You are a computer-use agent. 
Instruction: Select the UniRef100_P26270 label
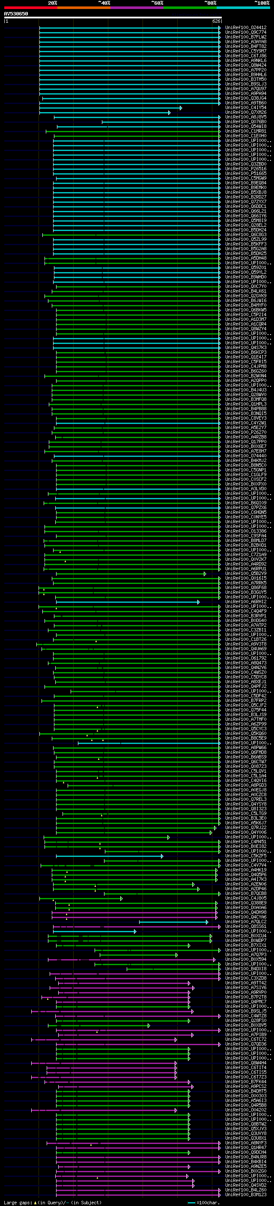pyautogui.click(x=245, y=432)
